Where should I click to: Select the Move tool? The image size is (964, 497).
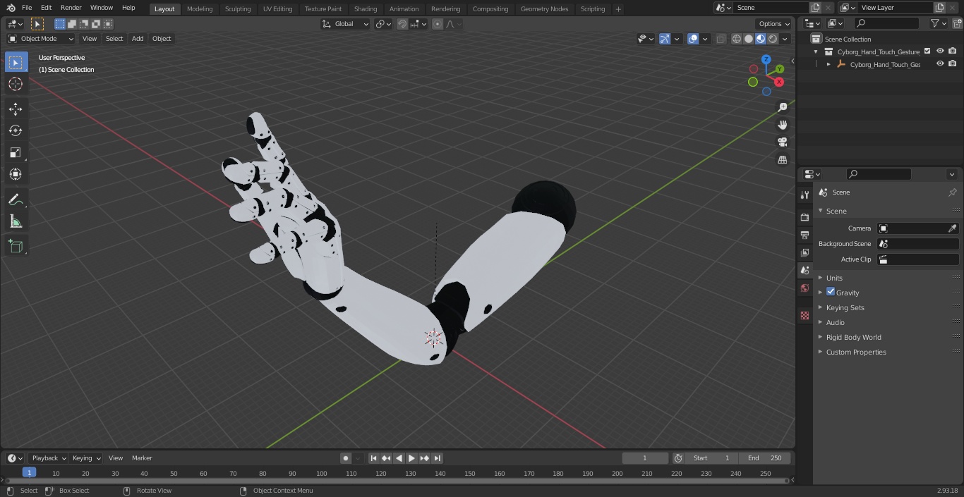(16, 109)
